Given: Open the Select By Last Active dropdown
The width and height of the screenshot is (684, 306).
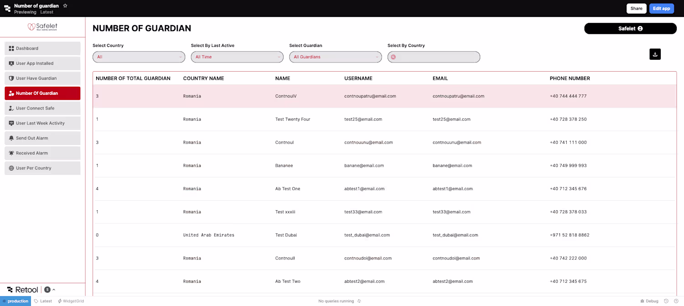Looking at the screenshot, I should coord(237,57).
